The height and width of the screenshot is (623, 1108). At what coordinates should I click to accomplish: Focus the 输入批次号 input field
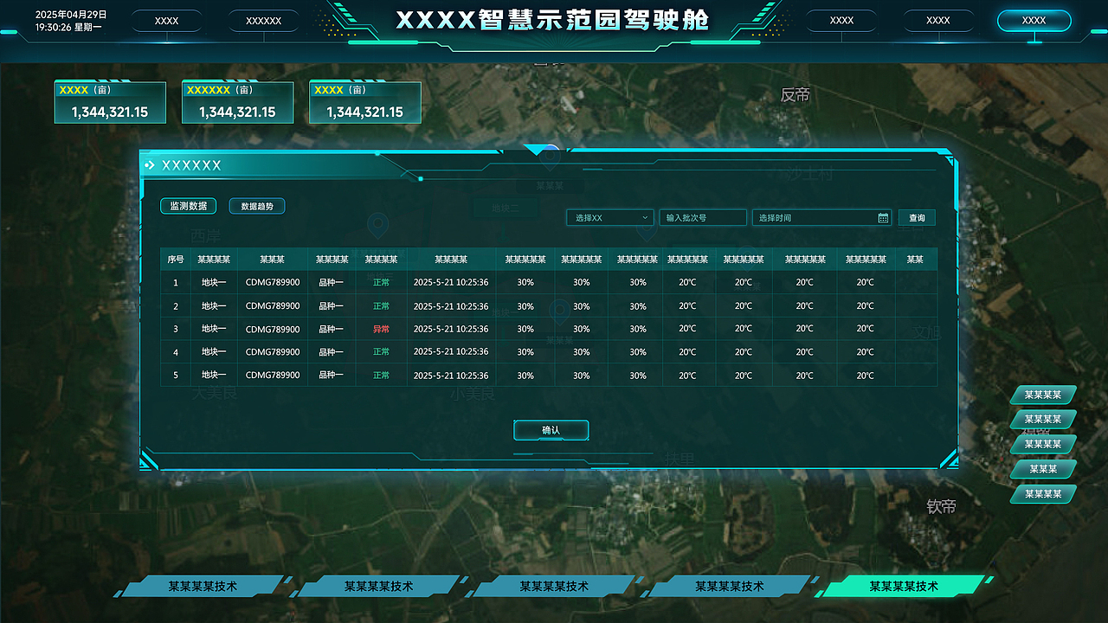(x=703, y=218)
